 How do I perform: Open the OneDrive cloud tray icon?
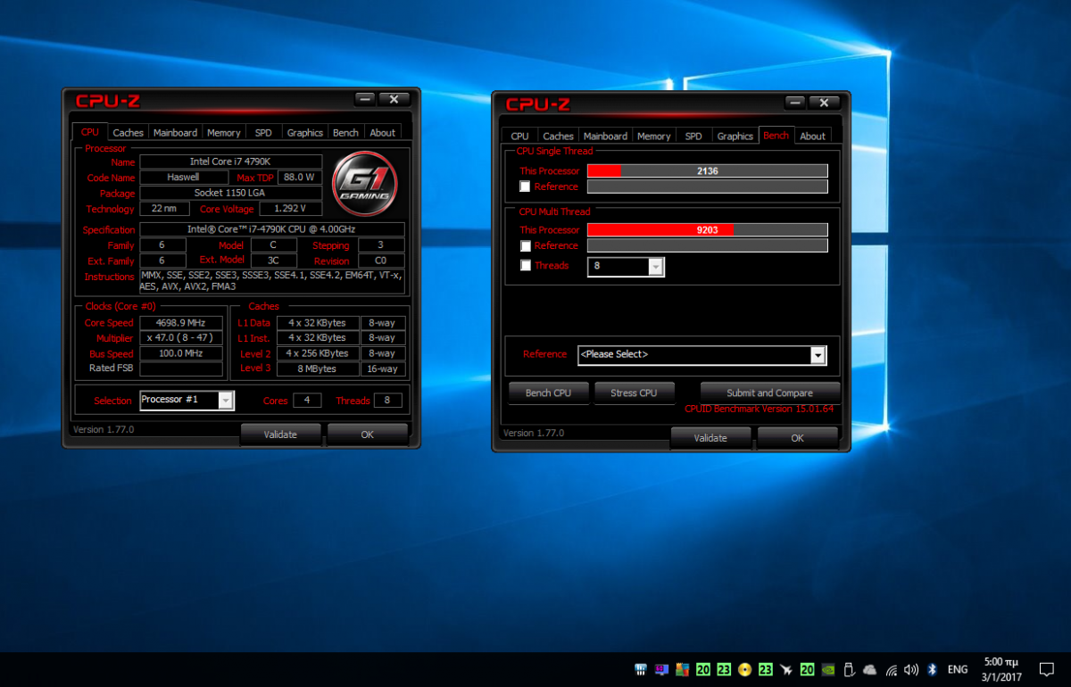[869, 669]
